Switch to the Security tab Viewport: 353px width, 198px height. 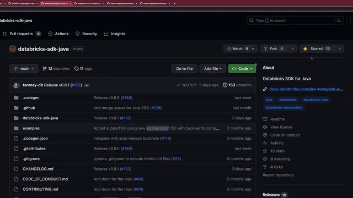(86, 34)
